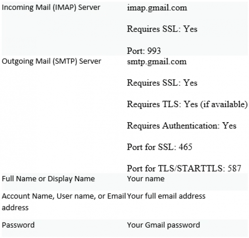This screenshot has height=238, width=249.
Task: Click the Port for TLS/STARTTLS: 587 line
Action: click(x=184, y=168)
